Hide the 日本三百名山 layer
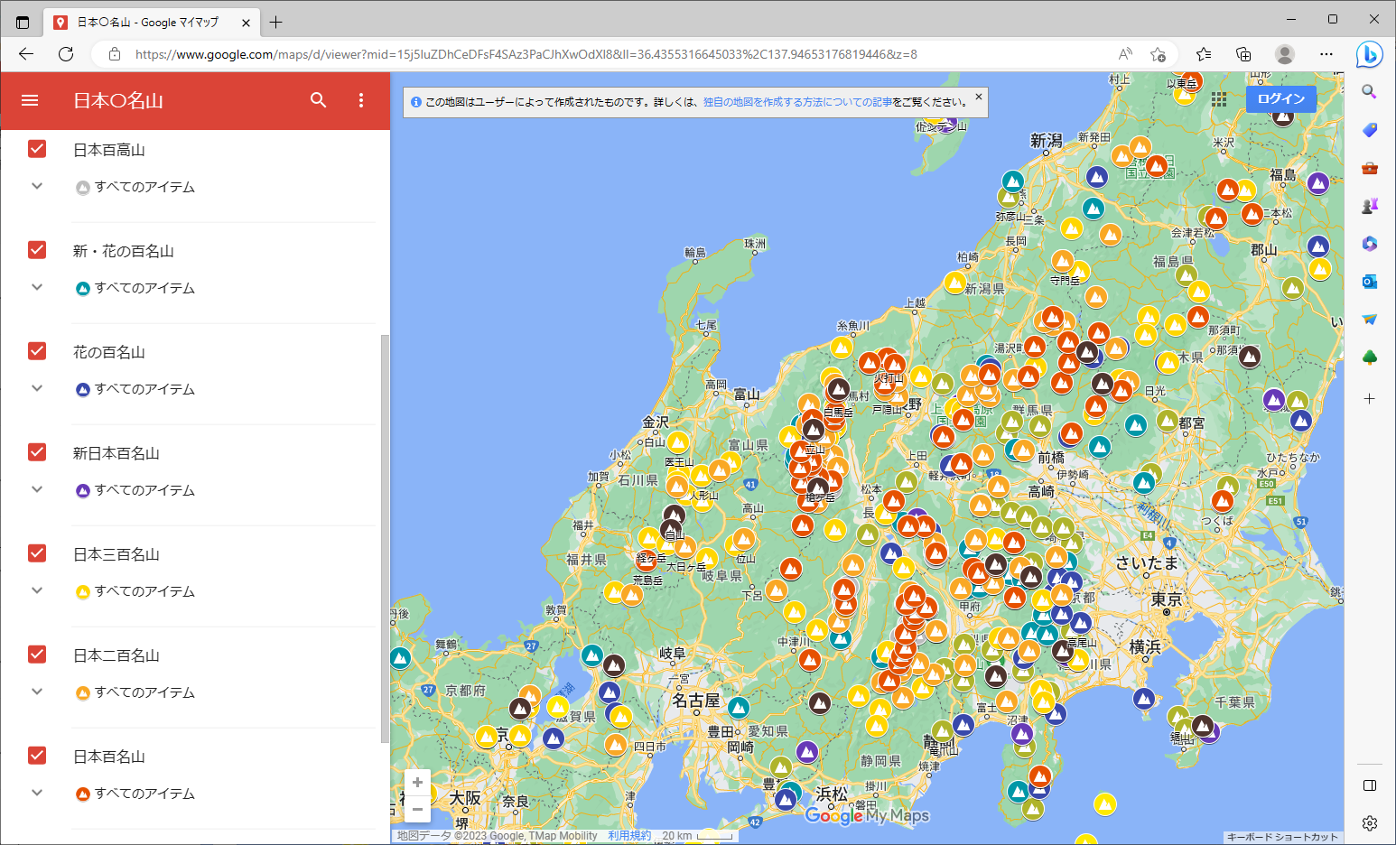This screenshot has height=845, width=1396. 37,553
